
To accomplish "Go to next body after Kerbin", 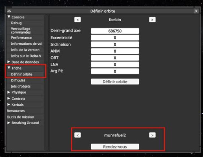I will pos(152,20).
